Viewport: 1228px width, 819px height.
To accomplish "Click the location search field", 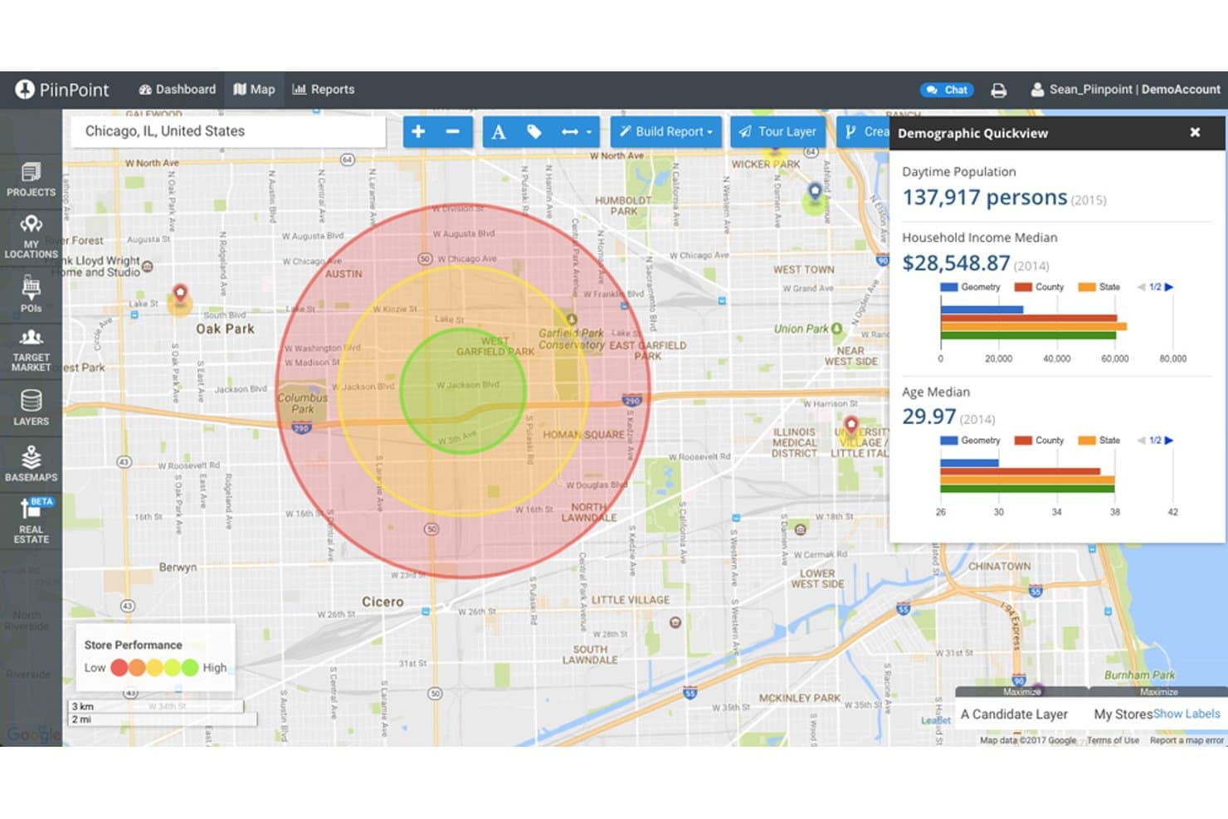I will click(x=228, y=131).
